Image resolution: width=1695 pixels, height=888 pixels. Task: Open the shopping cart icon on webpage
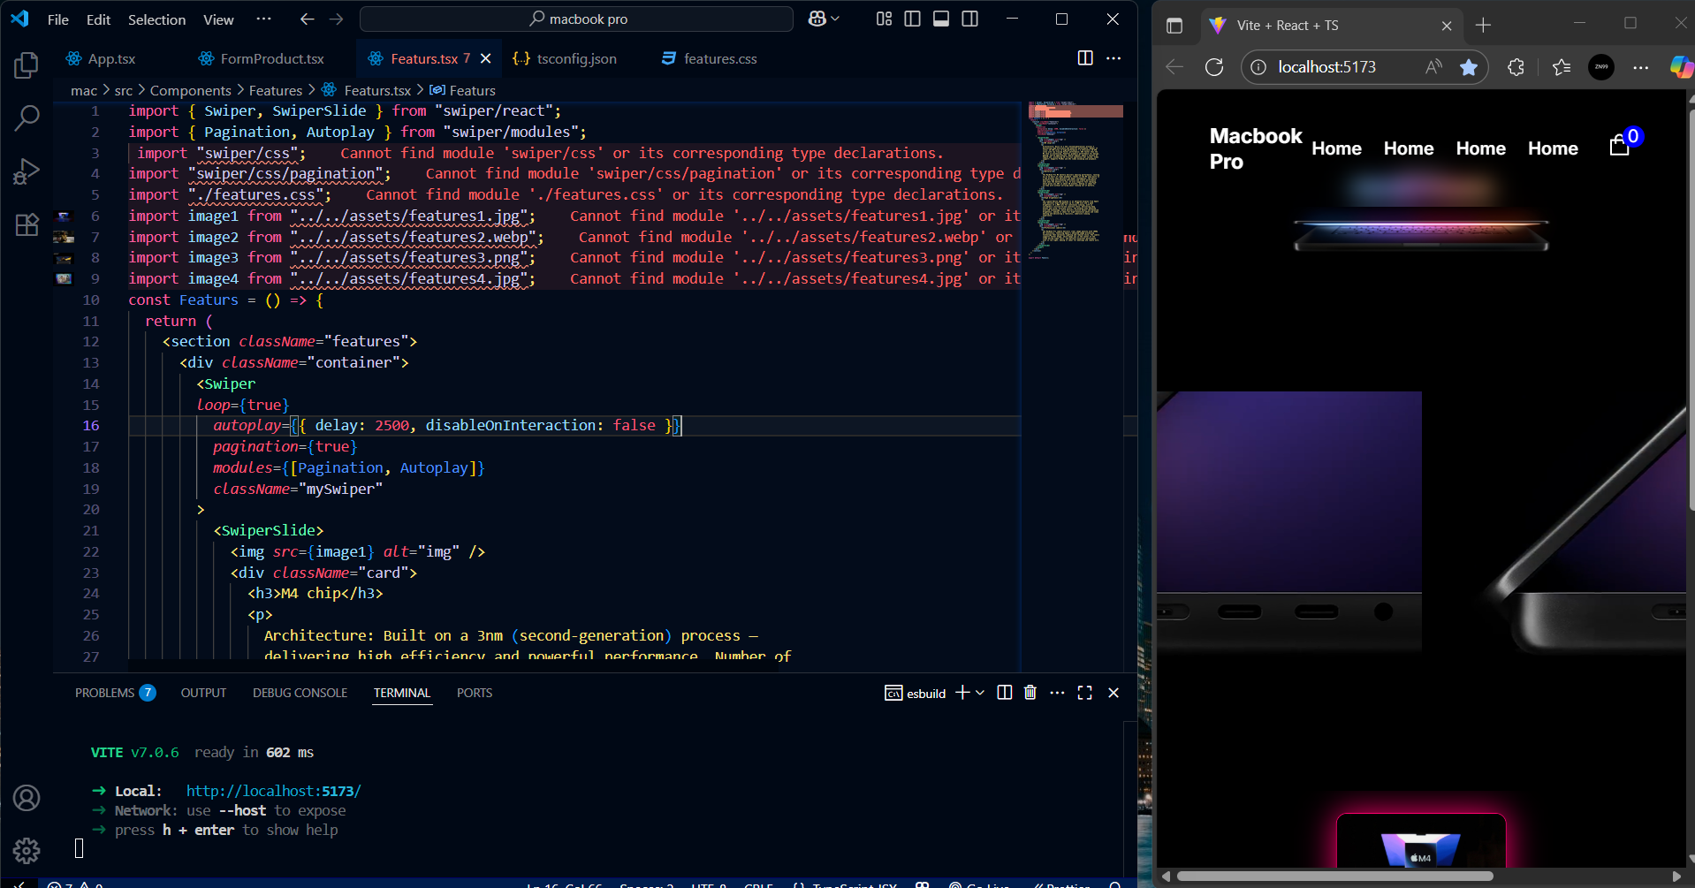point(1619,145)
